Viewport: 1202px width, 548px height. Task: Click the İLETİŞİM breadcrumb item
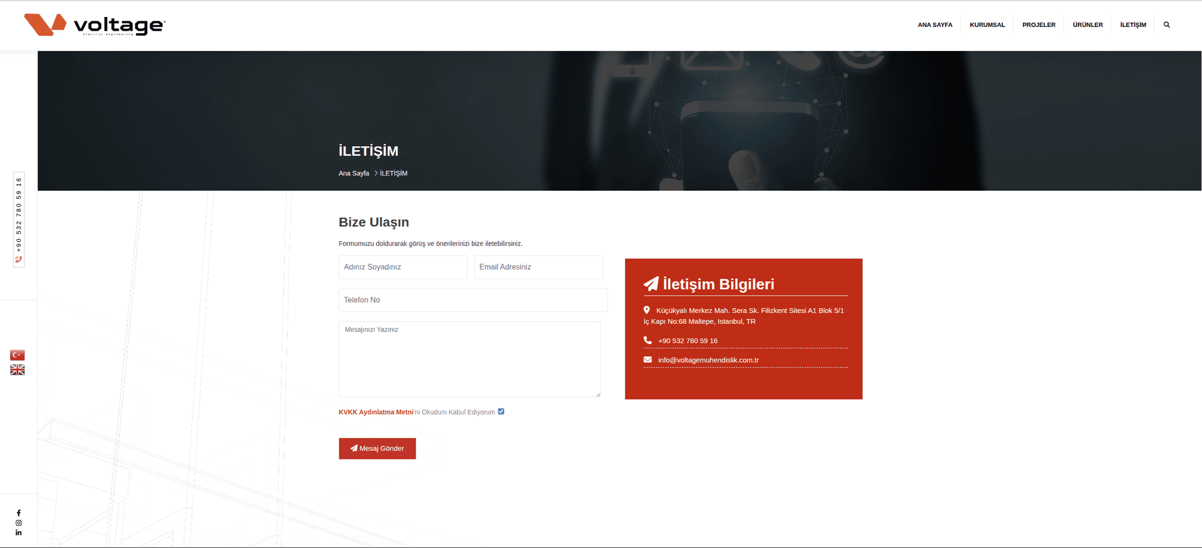click(x=393, y=173)
